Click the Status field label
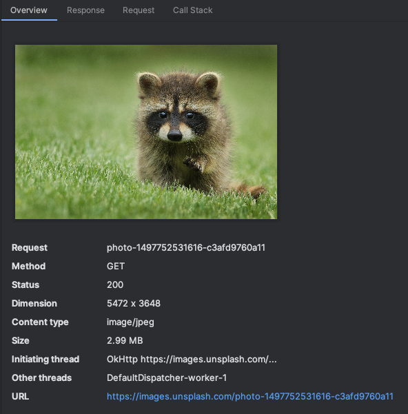This screenshot has height=414, width=408. [x=25, y=284]
